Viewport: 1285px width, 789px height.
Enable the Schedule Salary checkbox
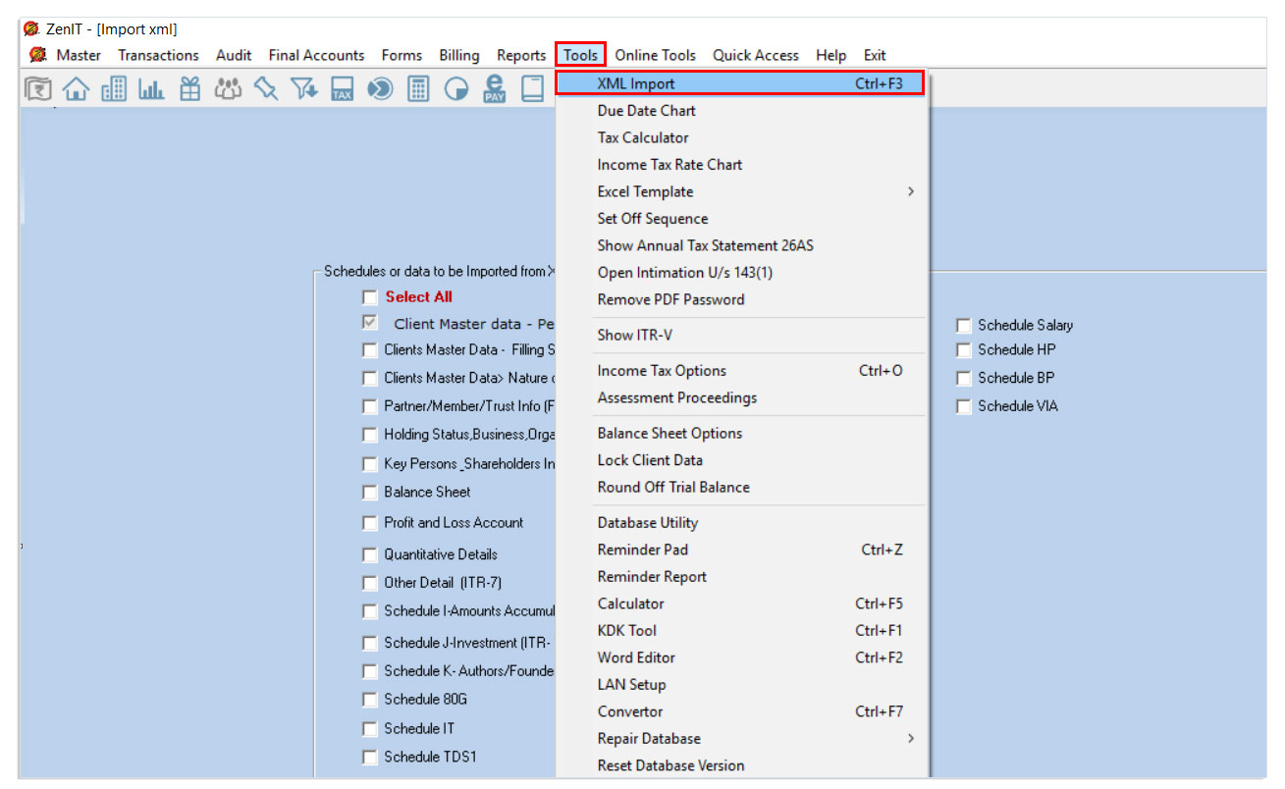coord(964,325)
